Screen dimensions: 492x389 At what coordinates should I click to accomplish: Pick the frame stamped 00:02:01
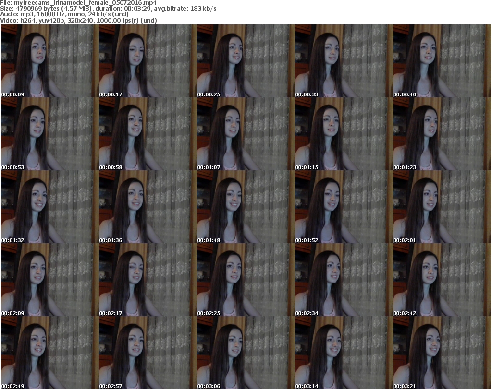[442, 207]
